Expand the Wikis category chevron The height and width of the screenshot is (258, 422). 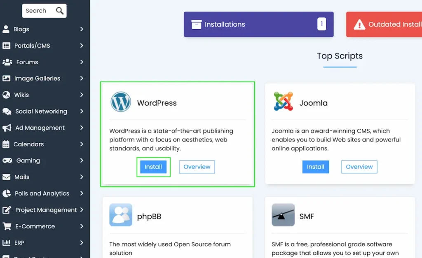click(82, 95)
